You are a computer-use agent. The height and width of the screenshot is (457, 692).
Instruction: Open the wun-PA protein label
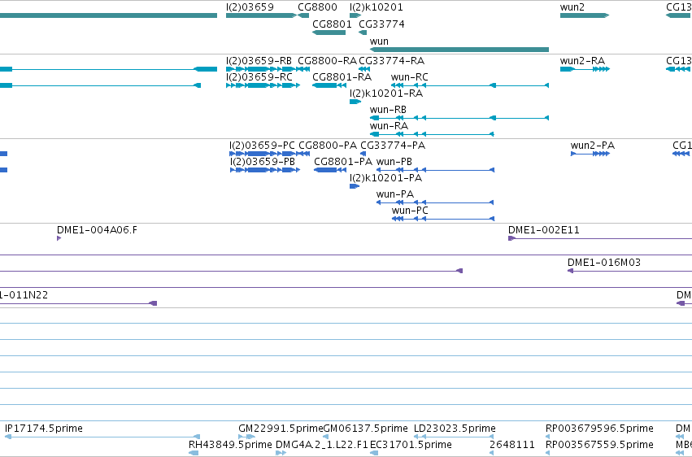click(395, 194)
